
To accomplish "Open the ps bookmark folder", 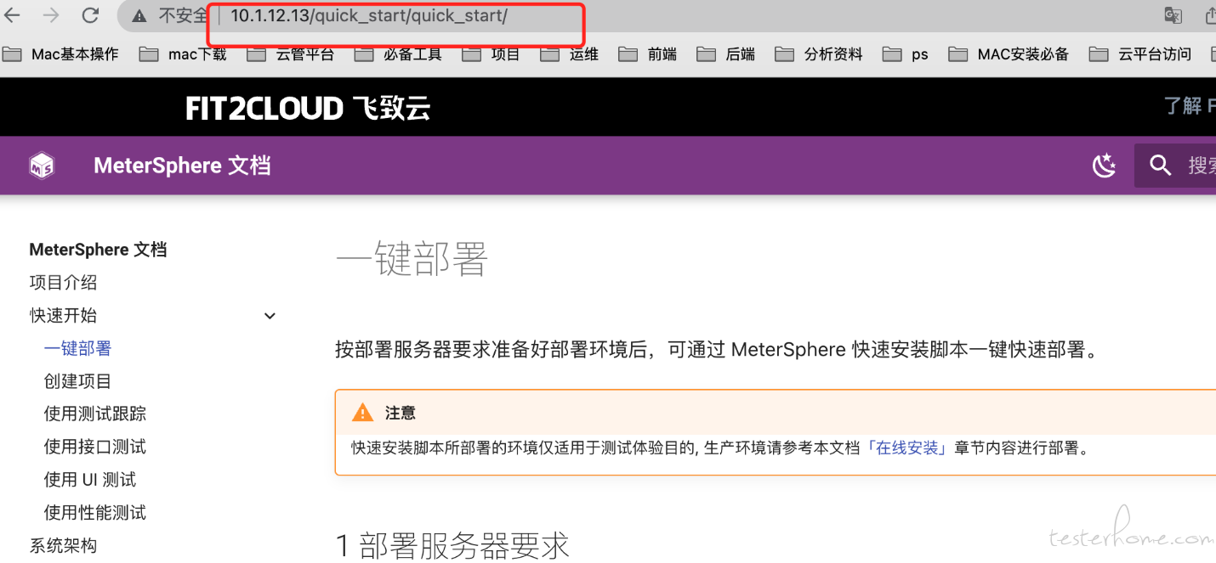I will point(906,54).
